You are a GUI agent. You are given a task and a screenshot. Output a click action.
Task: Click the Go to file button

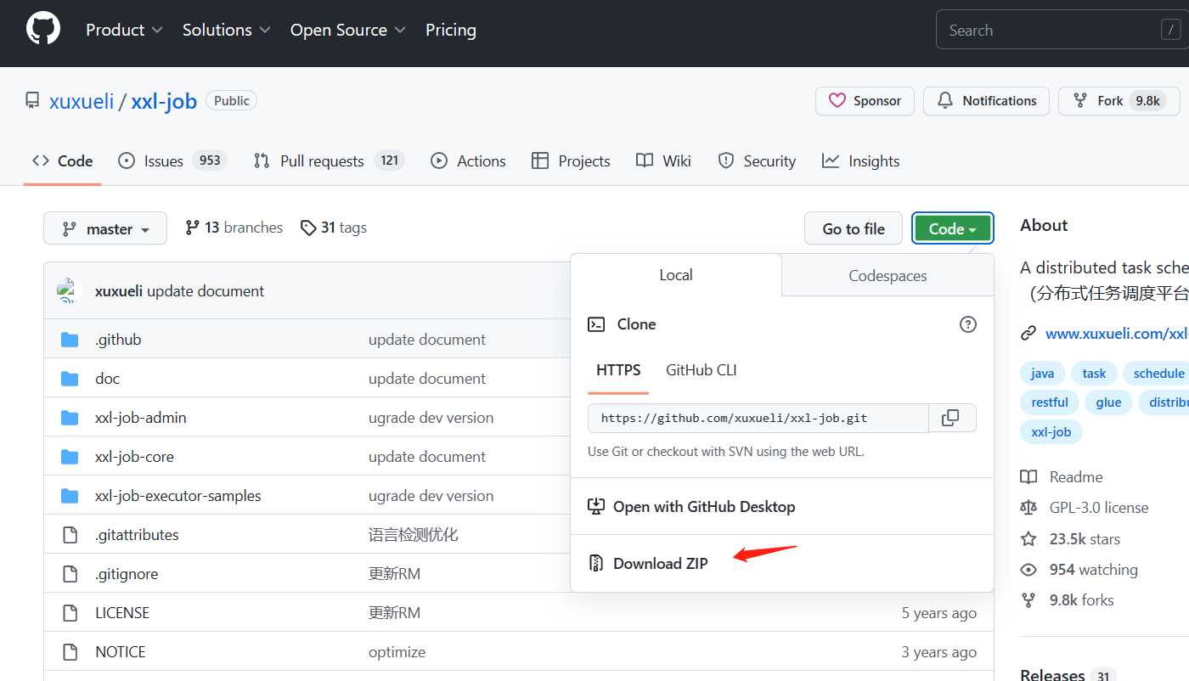[x=854, y=228]
